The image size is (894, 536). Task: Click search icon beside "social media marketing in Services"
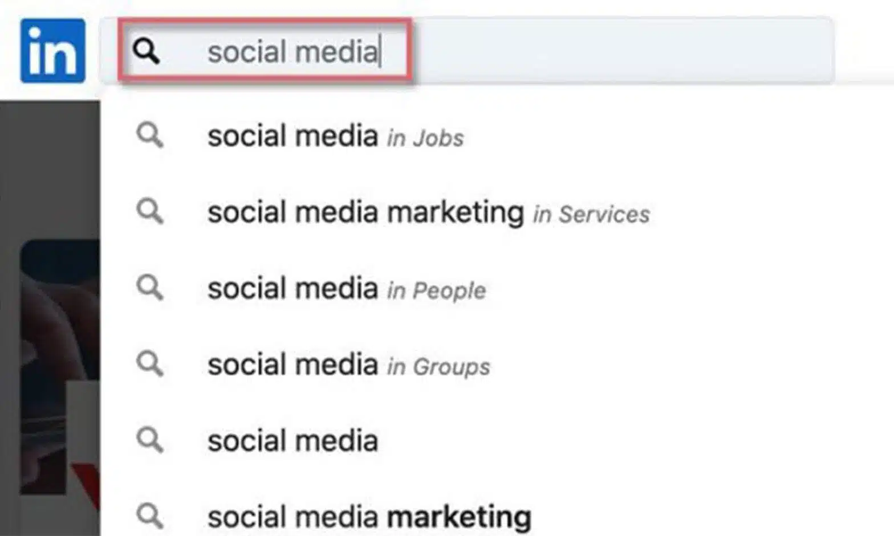coord(149,212)
